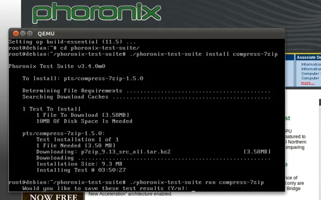321x200 pixels.
Task: Focus the save results (Y/n) prompt
Action: click(105, 188)
